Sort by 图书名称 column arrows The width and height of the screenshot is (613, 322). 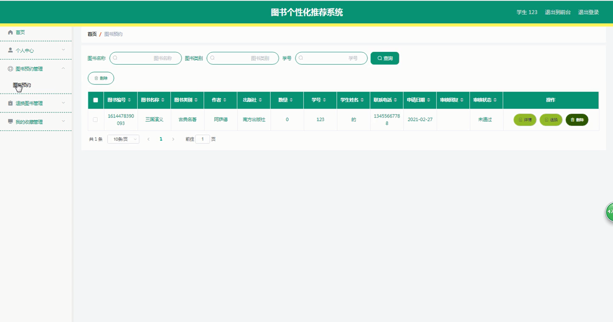pyautogui.click(x=163, y=100)
